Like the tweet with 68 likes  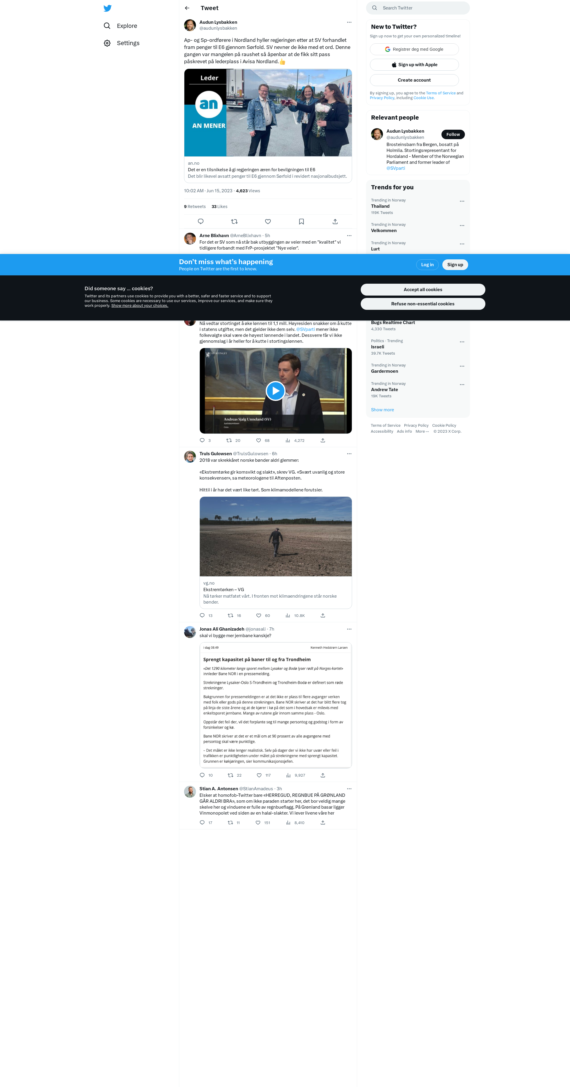point(258,441)
